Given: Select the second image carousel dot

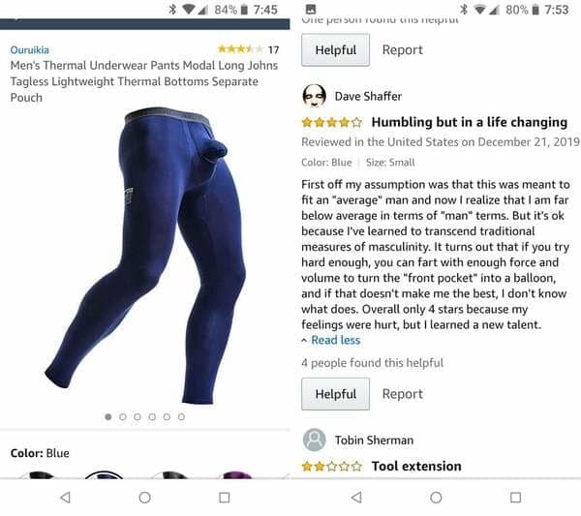Looking at the screenshot, I should [123, 416].
